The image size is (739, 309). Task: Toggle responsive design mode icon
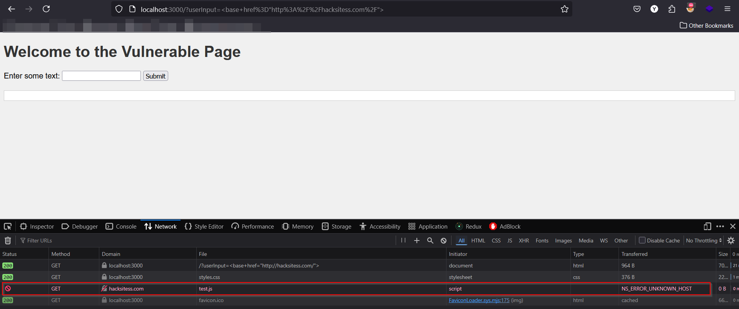point(707,226)
